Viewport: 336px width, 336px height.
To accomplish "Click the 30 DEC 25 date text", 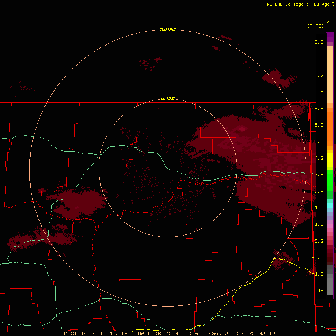I will [239, 333].
